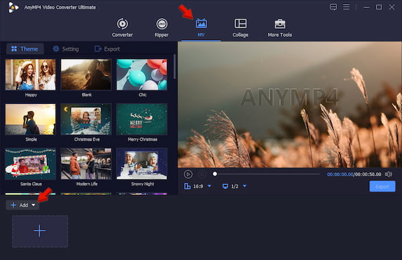Expand the Add dropdown arrow

click(x=33, y=205)
